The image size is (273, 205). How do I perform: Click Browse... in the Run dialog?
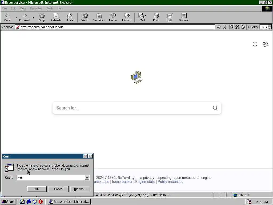(x=80, y=189)
